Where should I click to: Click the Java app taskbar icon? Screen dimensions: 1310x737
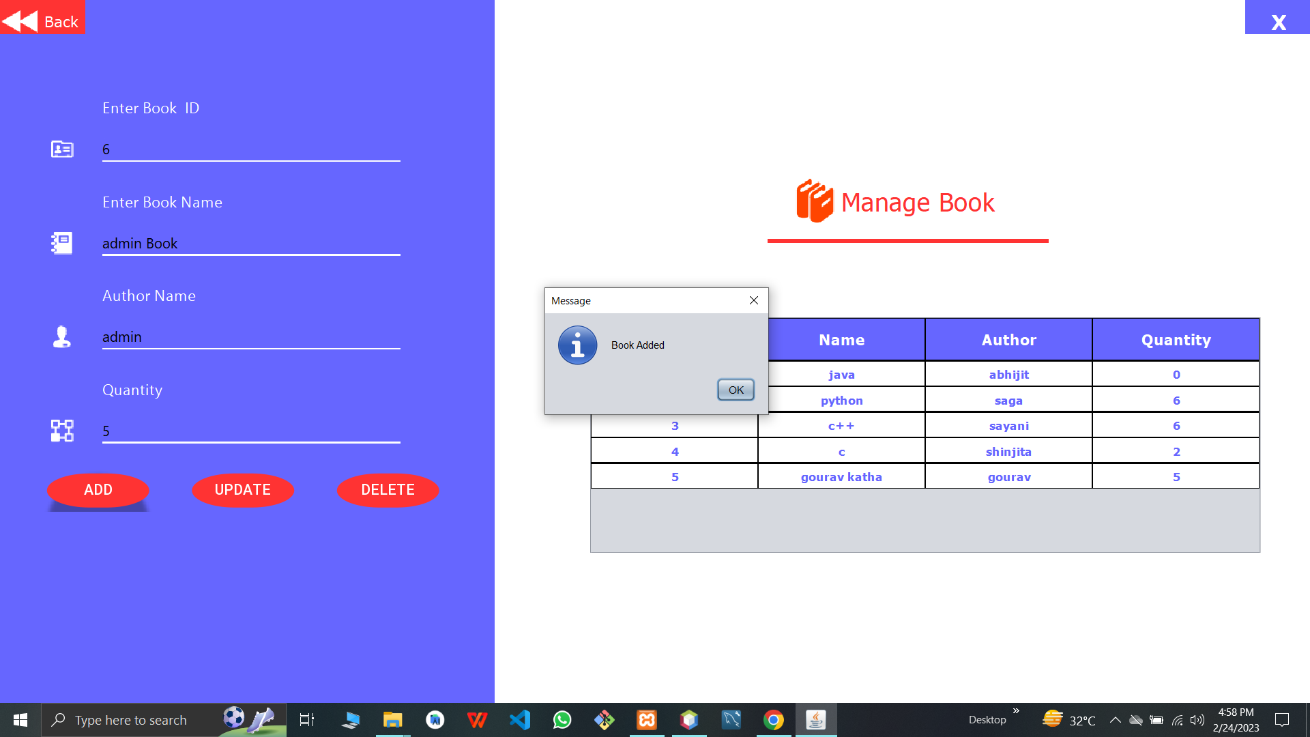(x=816, y=720)
